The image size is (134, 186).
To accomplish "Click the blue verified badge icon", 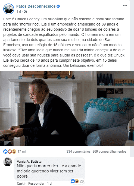I will (x=58, y=6).
